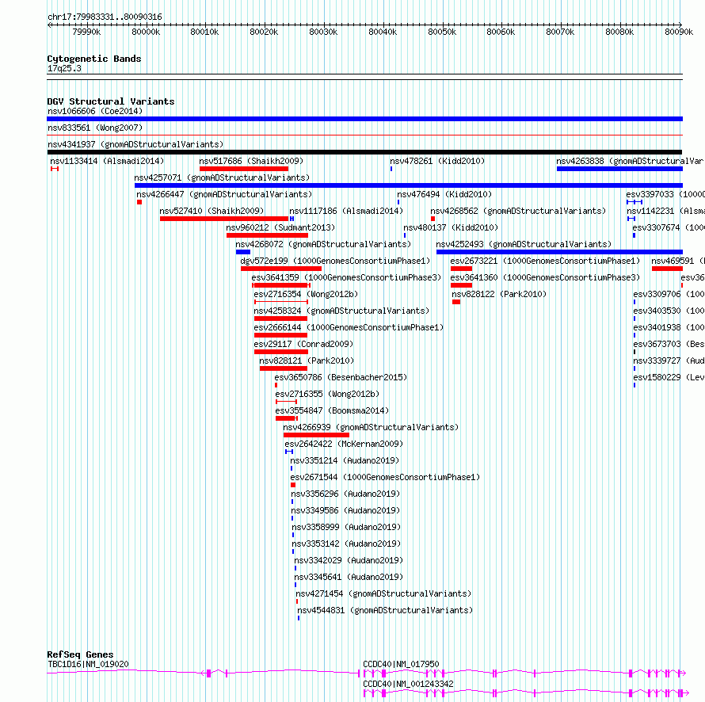Select nsv4266447 gnomAD variant label
The width and height of the screenshot is (705, 702).
(x=224, y=194)
